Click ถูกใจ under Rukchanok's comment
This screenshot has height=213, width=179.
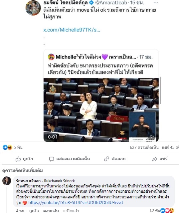pos(34,211)
